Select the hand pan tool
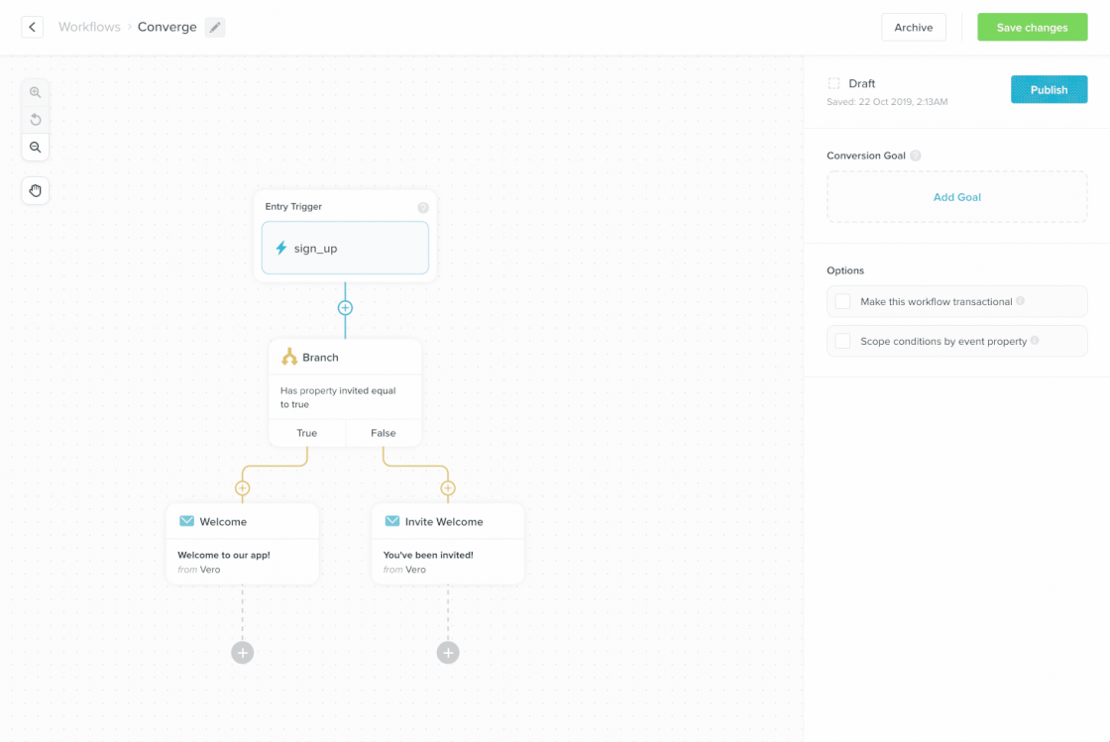 (36, 190)
